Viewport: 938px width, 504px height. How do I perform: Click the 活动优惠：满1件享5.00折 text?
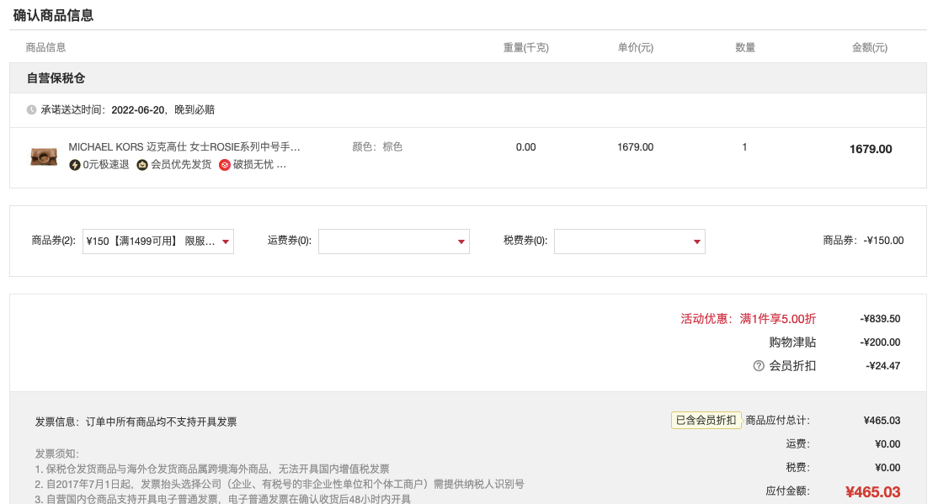pos(748,319)
